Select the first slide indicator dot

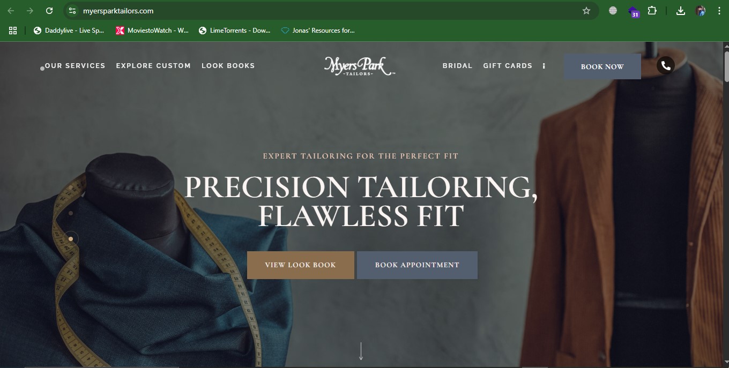tap(71, 213)
